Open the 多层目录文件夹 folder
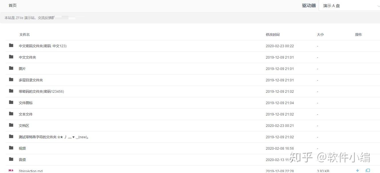The image size is (380, 173). [31, 80]
